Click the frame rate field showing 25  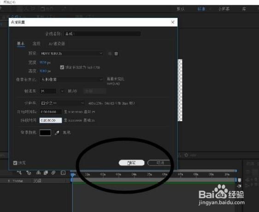click(x=48, y=91)
